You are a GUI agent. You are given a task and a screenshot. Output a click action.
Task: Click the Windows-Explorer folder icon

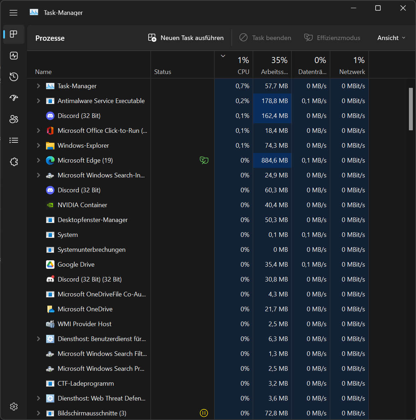point(50,146)
